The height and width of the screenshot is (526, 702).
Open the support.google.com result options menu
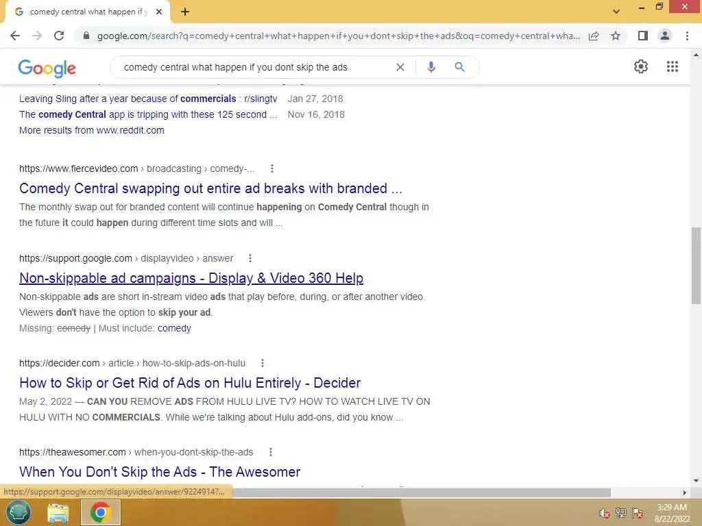[250, 258]
